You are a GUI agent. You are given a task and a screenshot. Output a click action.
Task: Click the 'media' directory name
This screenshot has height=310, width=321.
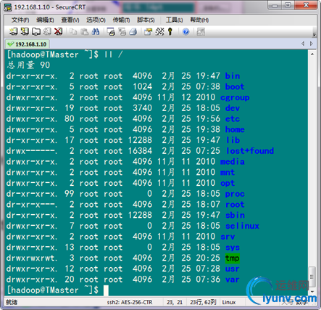coord(233,162)
